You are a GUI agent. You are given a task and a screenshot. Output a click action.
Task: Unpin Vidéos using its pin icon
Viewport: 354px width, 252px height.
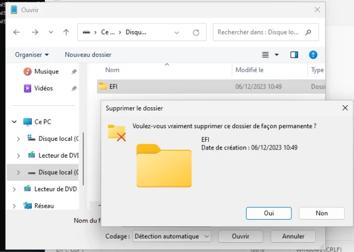click(x=74, y=88)
